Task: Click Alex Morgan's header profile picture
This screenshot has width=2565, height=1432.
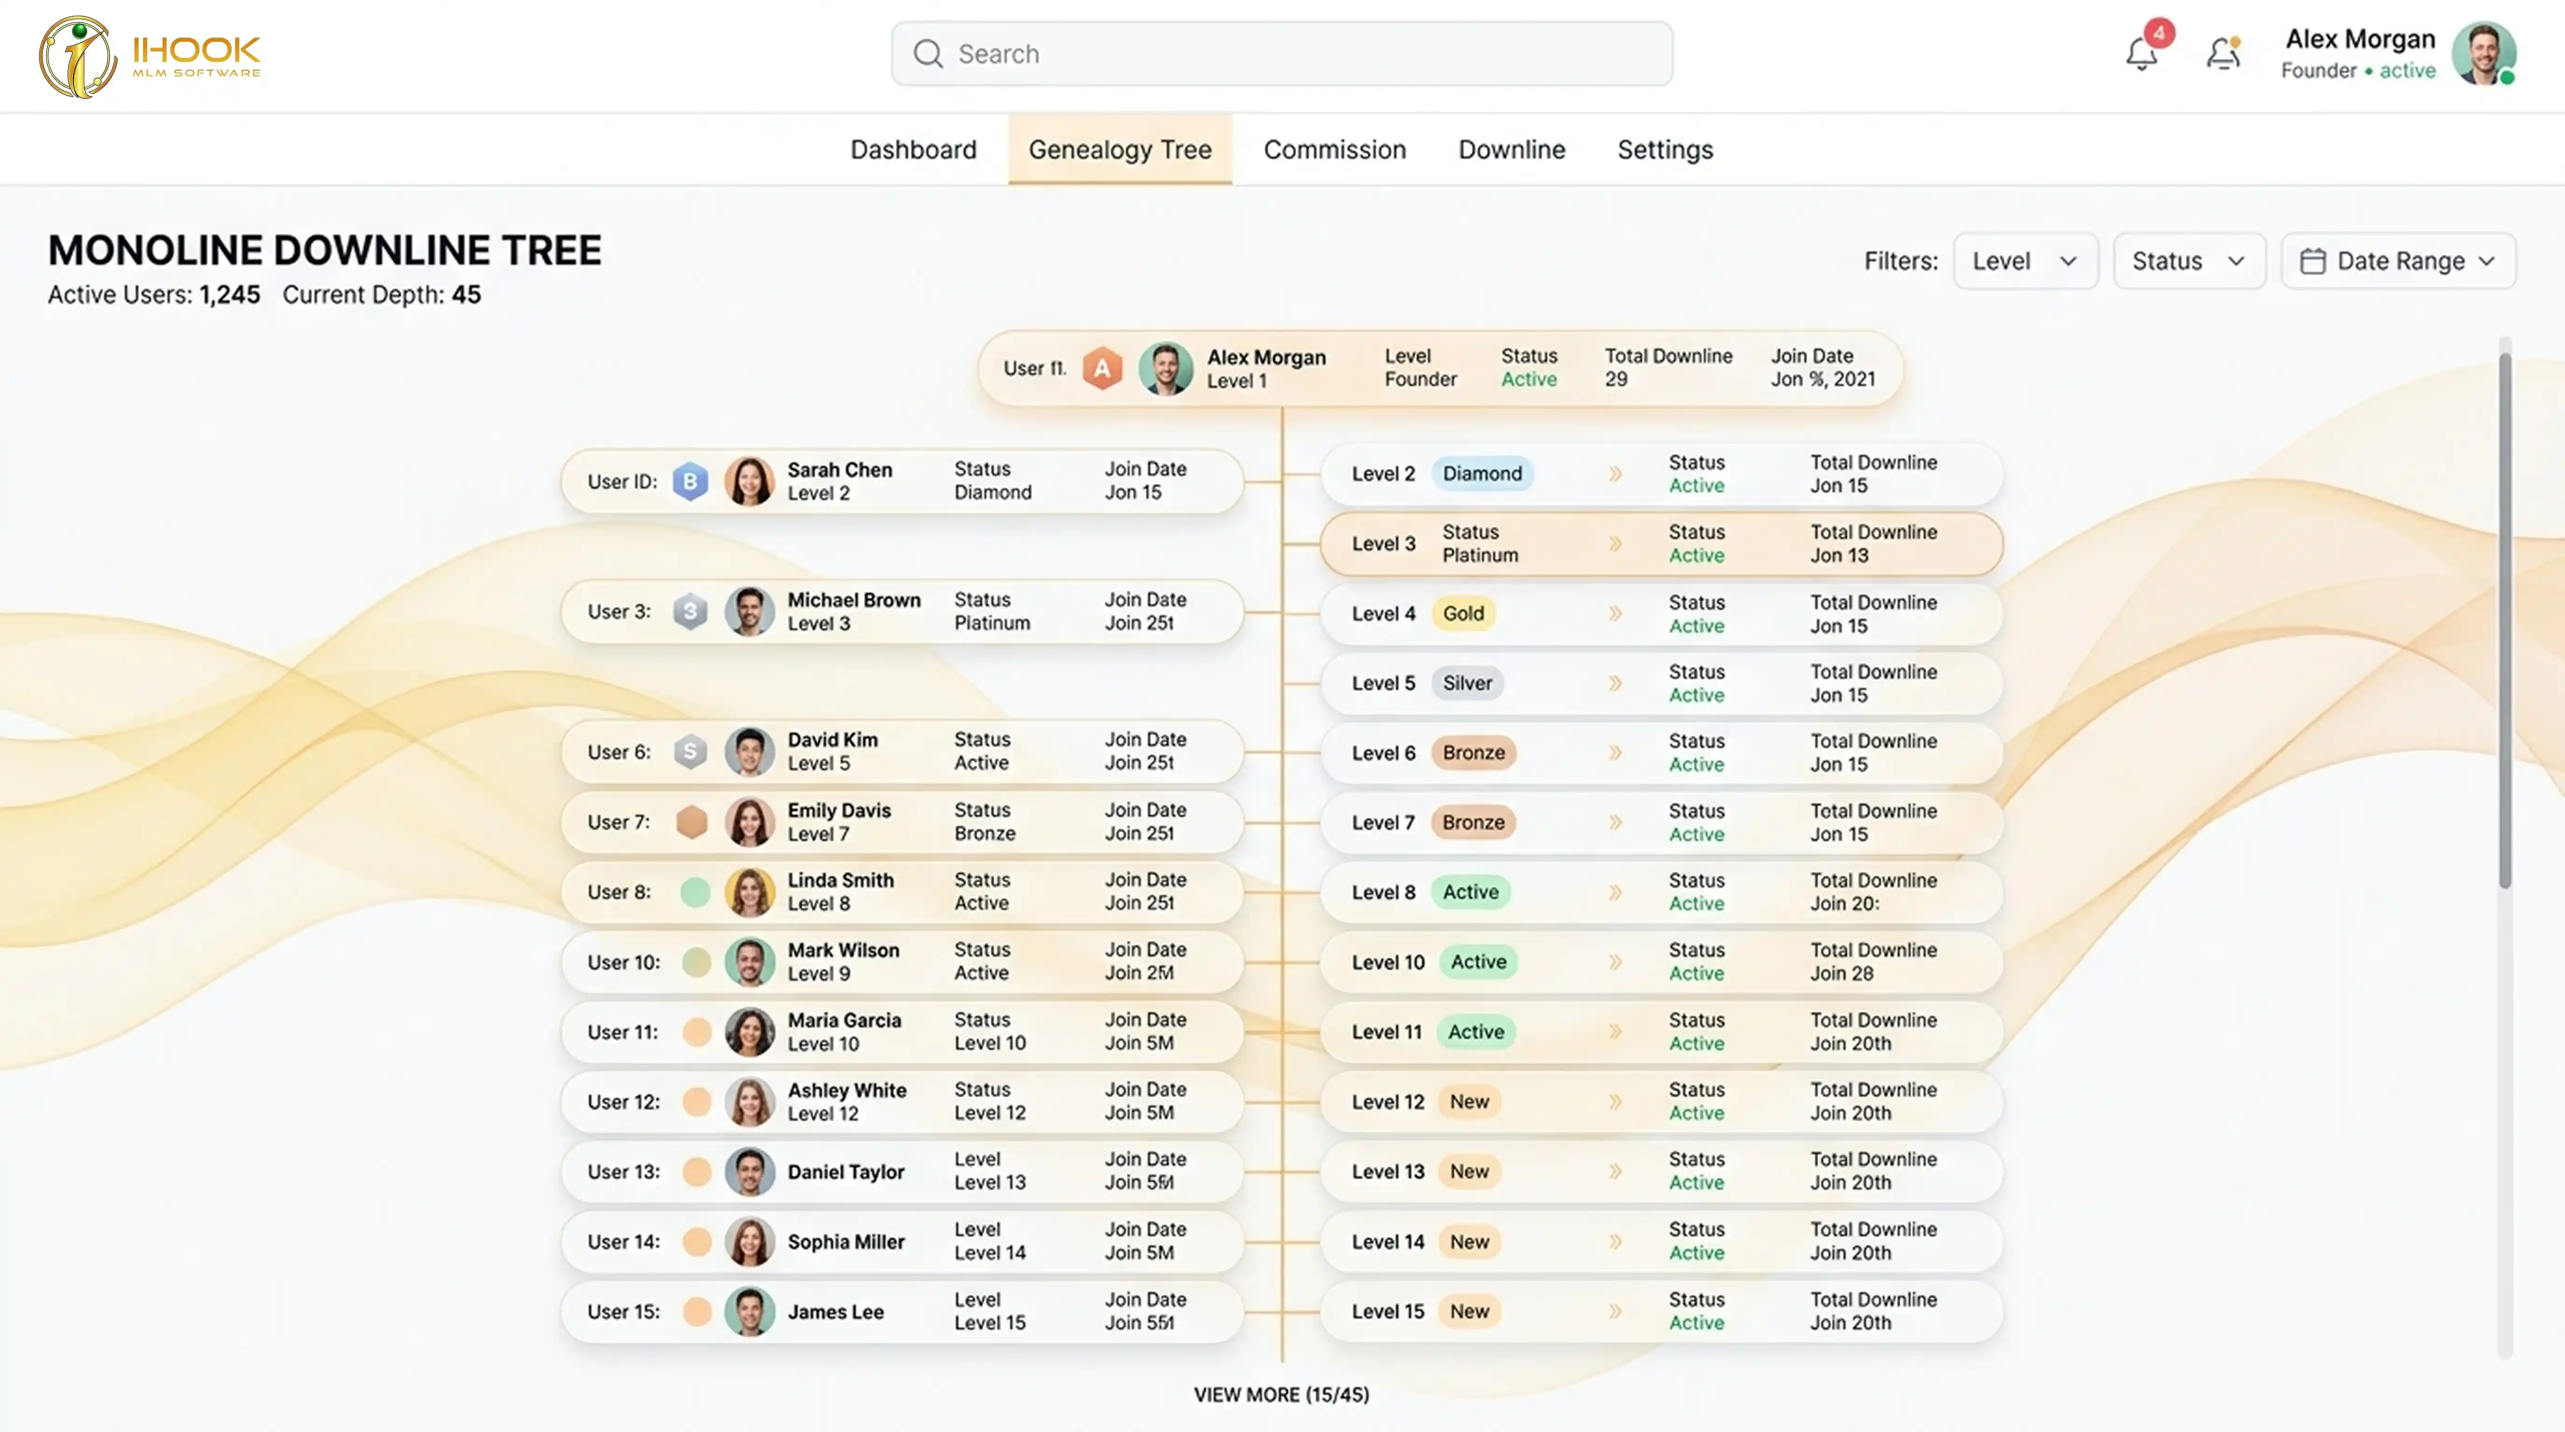Action: (2483, 54)
